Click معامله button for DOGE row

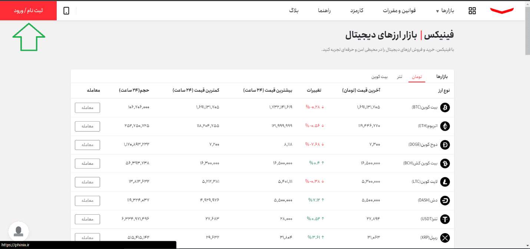[x=87, y=145]
